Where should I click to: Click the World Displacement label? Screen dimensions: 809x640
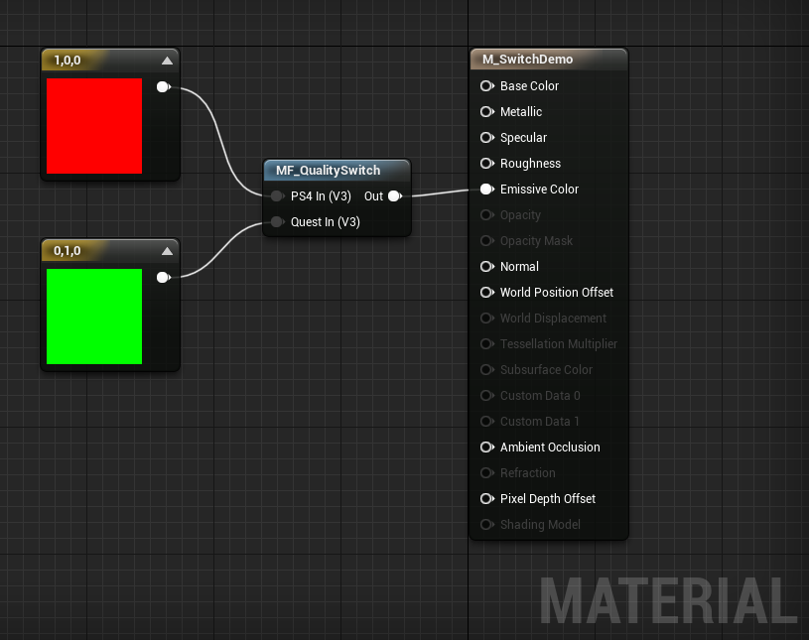(553, 319)
